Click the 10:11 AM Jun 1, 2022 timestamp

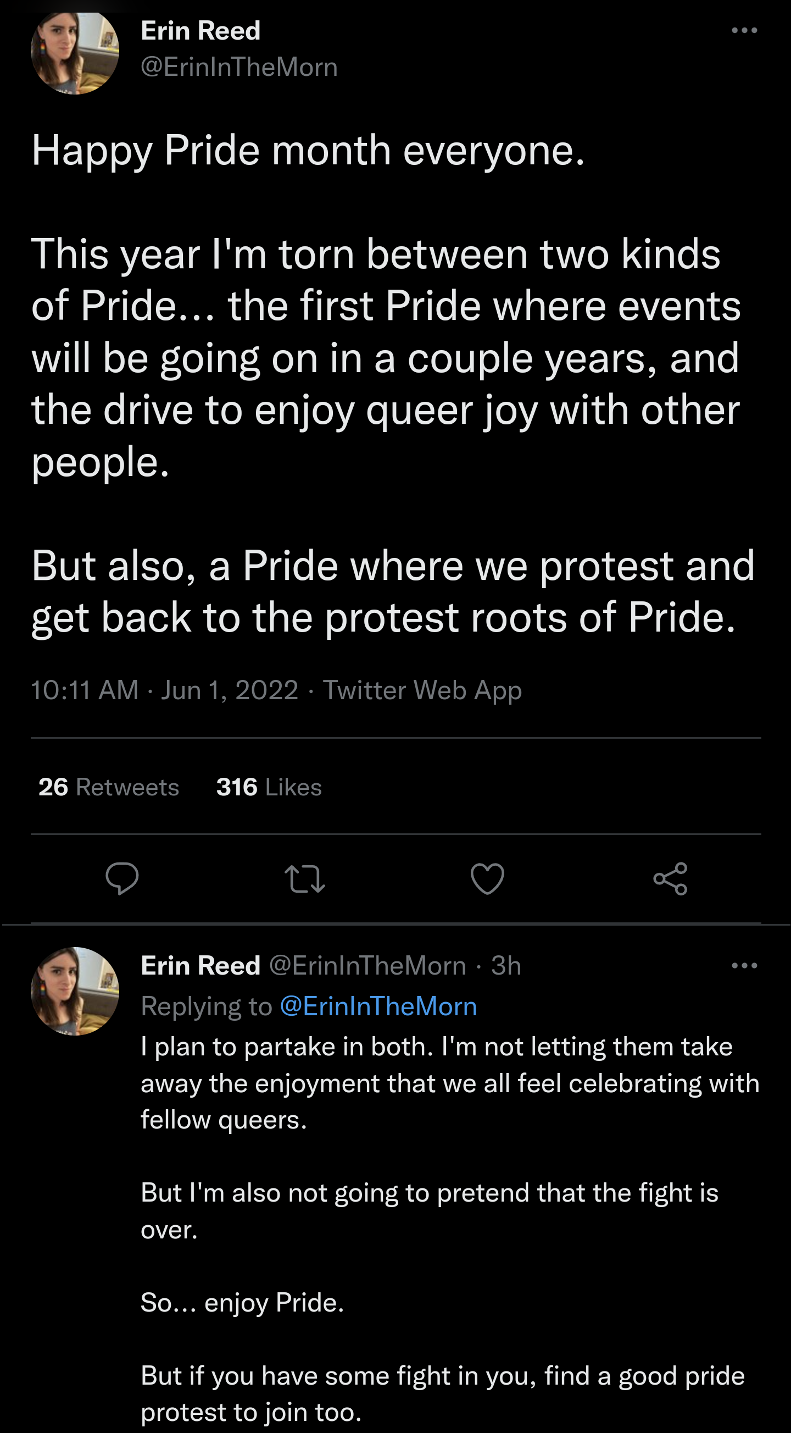(165, 690)
